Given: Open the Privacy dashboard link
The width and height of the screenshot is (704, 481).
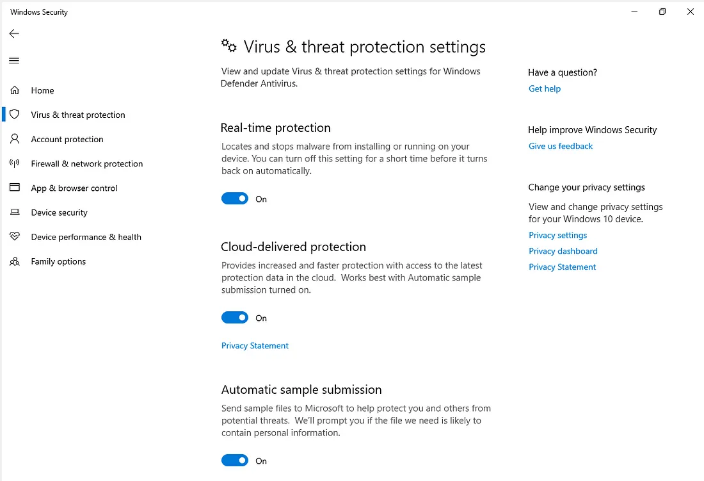Looking at the screenshot, I should pos(563,251).
